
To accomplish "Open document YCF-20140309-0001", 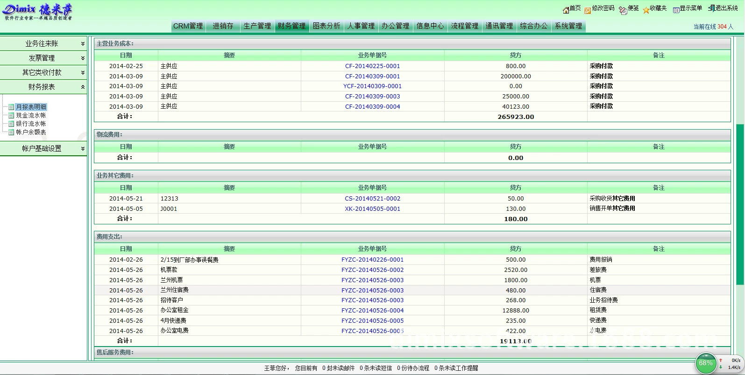I will [372, 86].
